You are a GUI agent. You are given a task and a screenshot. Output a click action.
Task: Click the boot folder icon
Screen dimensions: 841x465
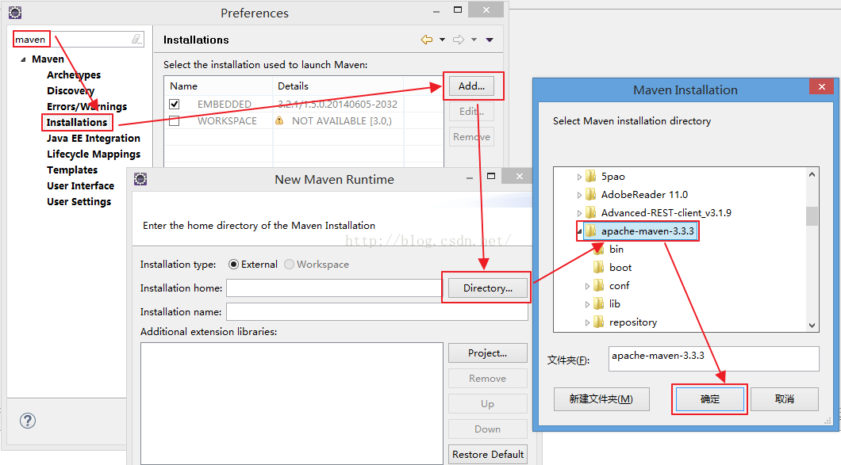coord(599,267)
